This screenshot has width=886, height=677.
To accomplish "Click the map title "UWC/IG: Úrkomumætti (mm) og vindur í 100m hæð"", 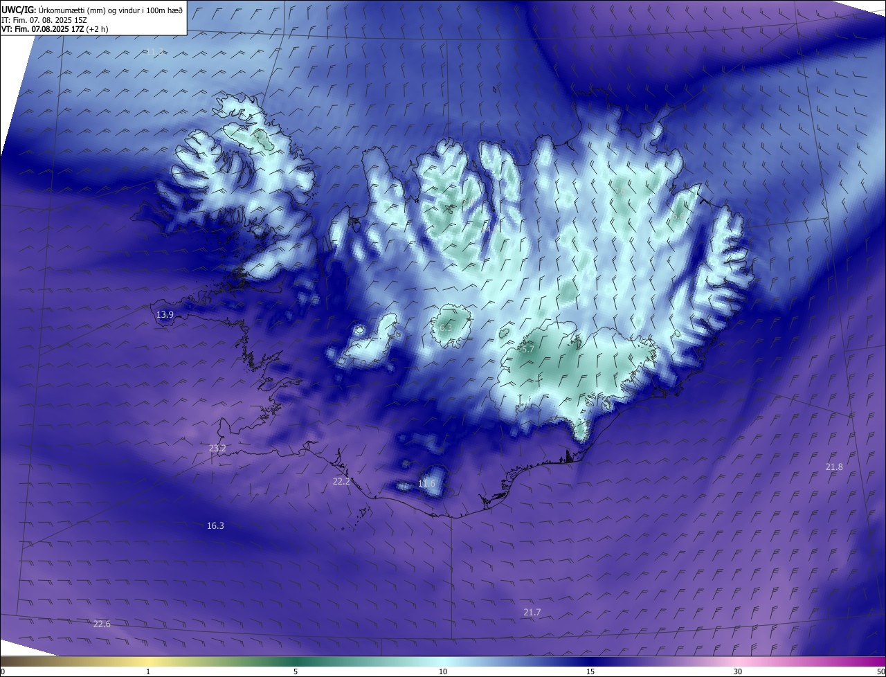I will [92, 10].
